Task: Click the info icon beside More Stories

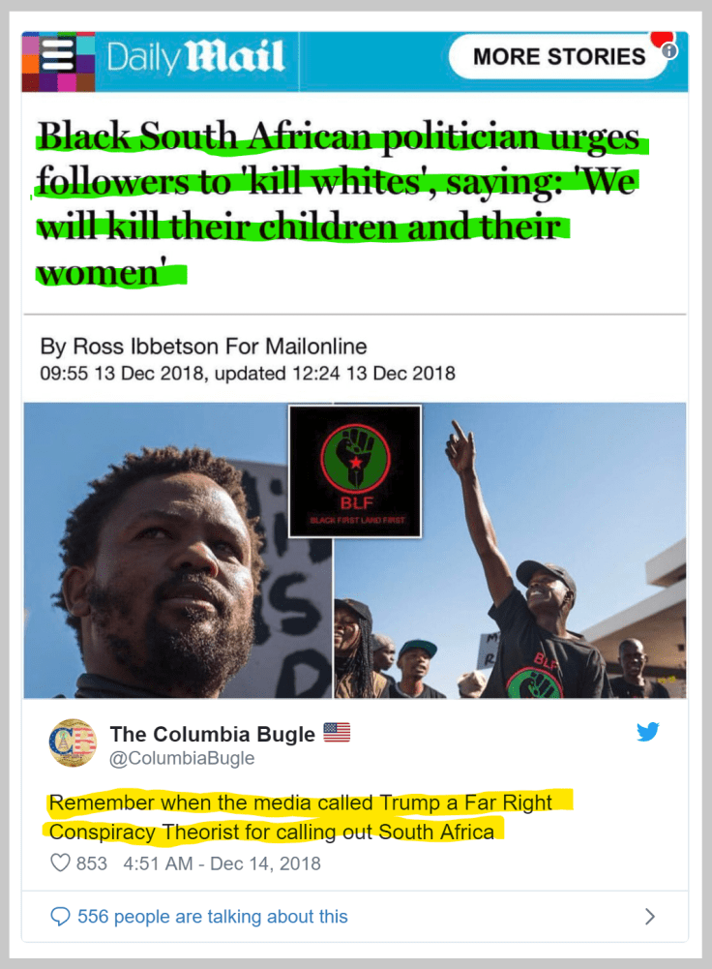Action: coord(670,50)
